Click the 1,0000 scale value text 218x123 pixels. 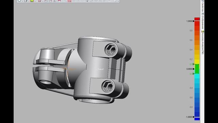tap(189, 21)
